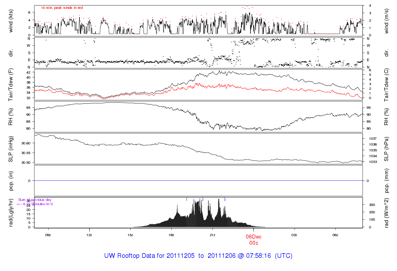Click the purple '3' marker above radiation peak
Viewport: 397px width, 271px height.
click(225, 200)
